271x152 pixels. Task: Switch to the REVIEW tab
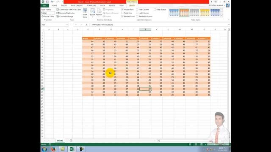(x=112, y=5)
